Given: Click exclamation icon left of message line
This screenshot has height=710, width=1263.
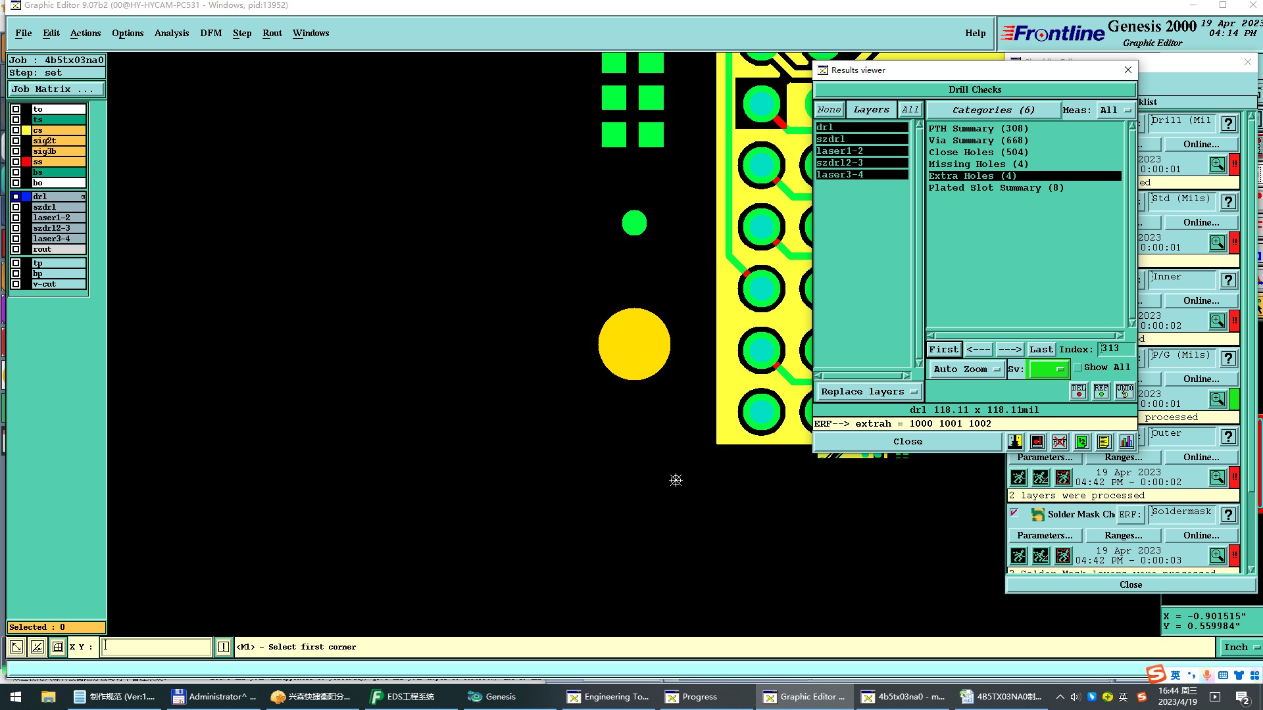Looking at the screenshot, I should [x=224, y=647].
